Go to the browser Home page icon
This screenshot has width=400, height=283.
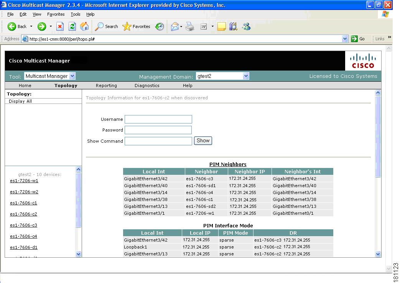[x=84, y=26]
